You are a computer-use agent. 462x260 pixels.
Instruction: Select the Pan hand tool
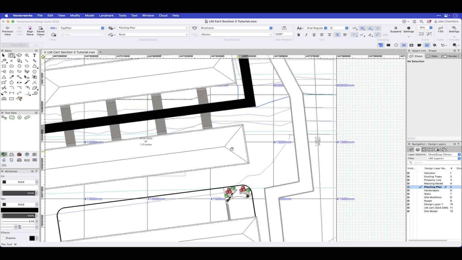tap(11, 55)
